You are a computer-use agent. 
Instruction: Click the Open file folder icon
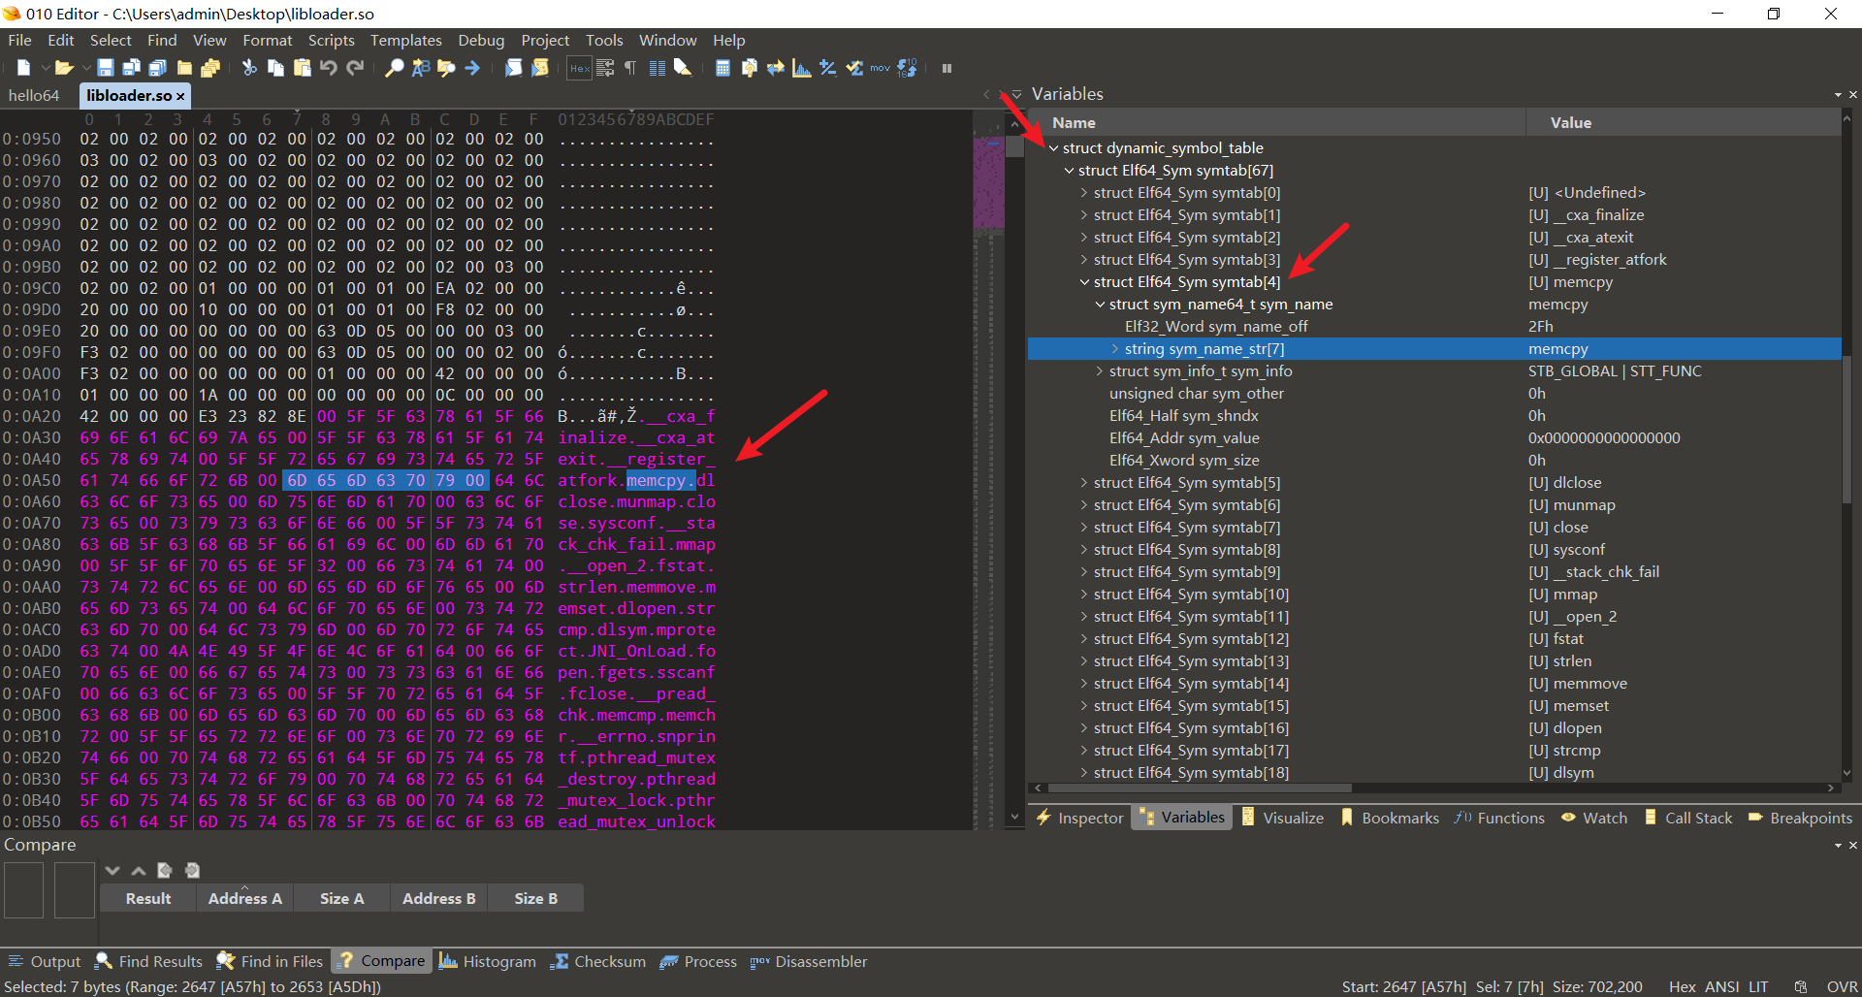(x=64, y=68)
